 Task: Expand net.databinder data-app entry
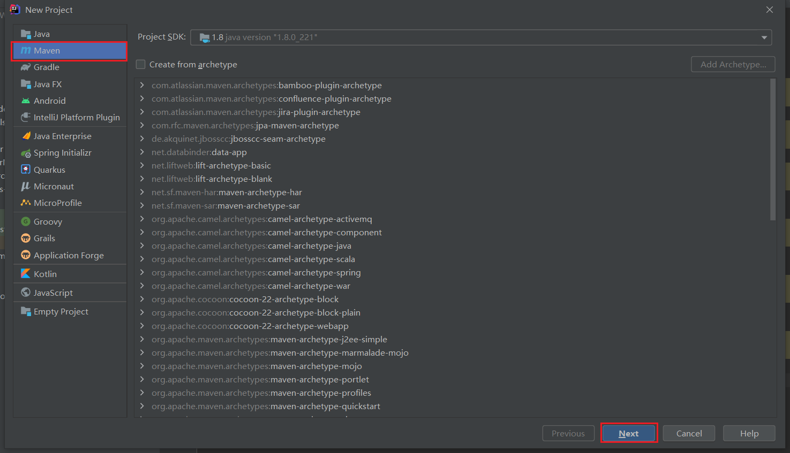142,152
